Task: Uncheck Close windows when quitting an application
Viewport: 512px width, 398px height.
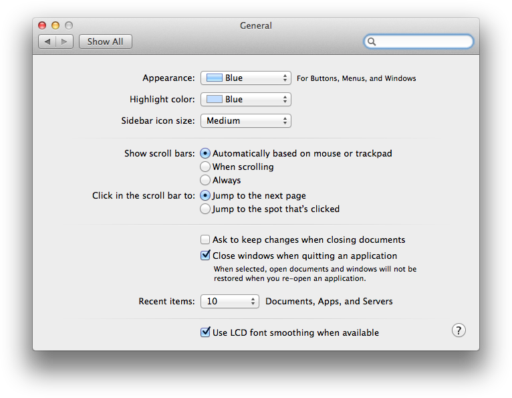Action: (206, 256)
